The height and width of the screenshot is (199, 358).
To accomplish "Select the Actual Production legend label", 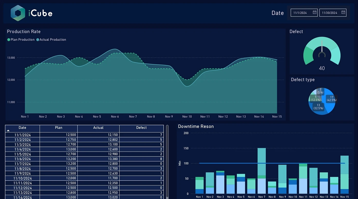I will (53, 40).
